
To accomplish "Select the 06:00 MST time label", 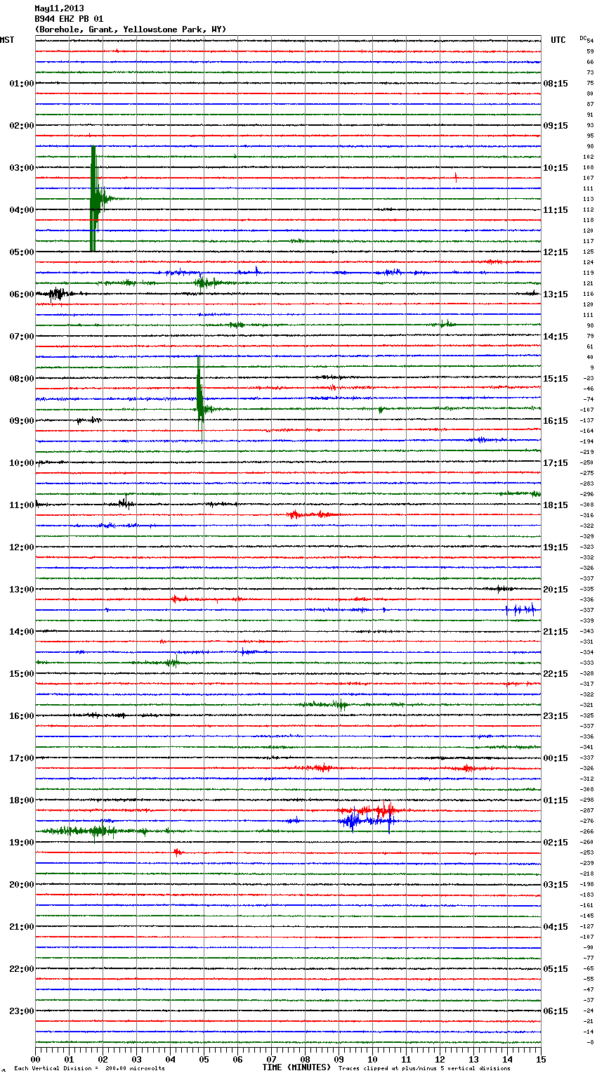I will 22,294.
